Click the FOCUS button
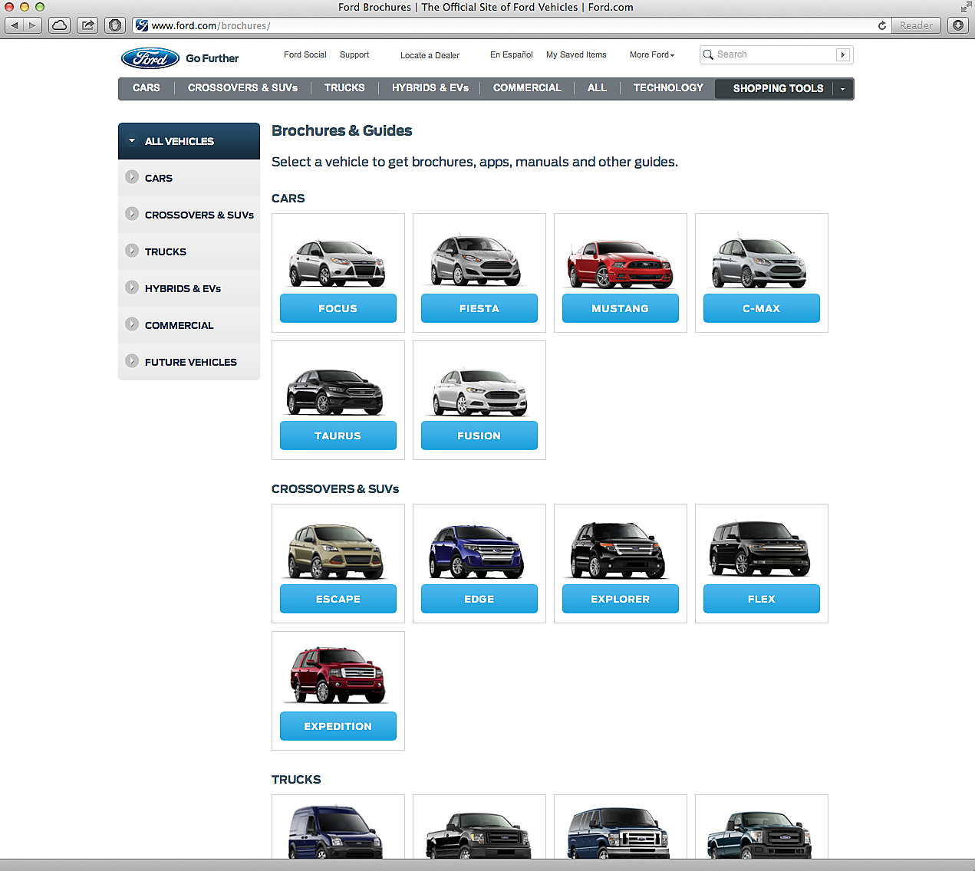975x871 pixels. (x=338, y=308)
